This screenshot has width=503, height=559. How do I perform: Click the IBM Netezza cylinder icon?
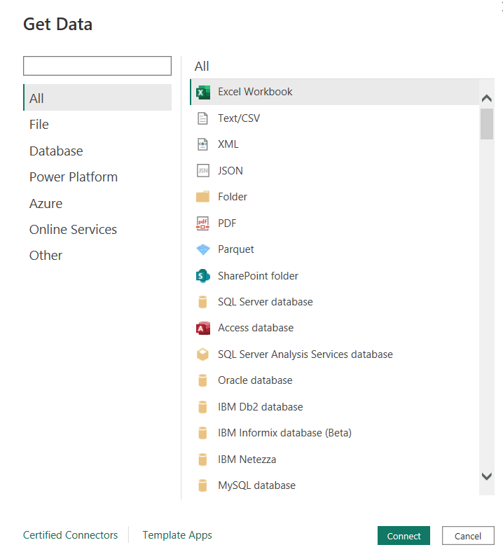[202, 460]
